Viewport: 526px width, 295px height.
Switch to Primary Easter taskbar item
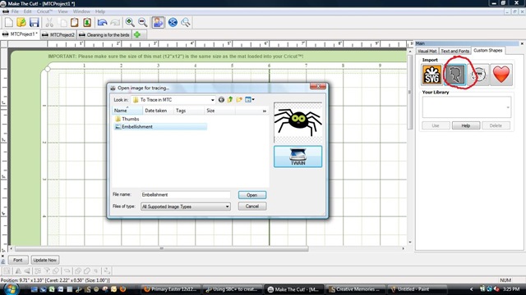click(x=172, y=289)
